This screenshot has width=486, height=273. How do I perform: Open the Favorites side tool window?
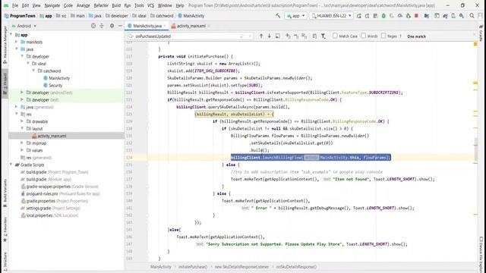pos(5,230)
